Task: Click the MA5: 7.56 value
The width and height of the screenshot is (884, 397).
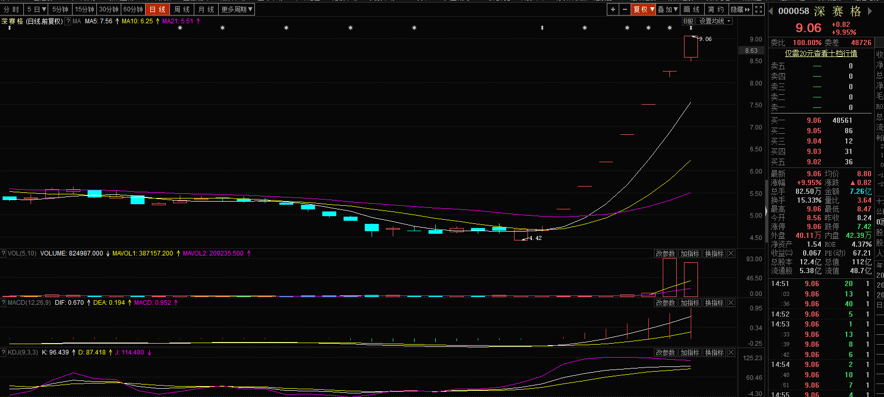Action: click(x=98, y=21)
